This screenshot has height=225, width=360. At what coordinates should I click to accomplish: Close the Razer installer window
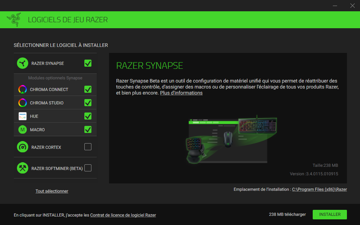click(x=353, y=6)
